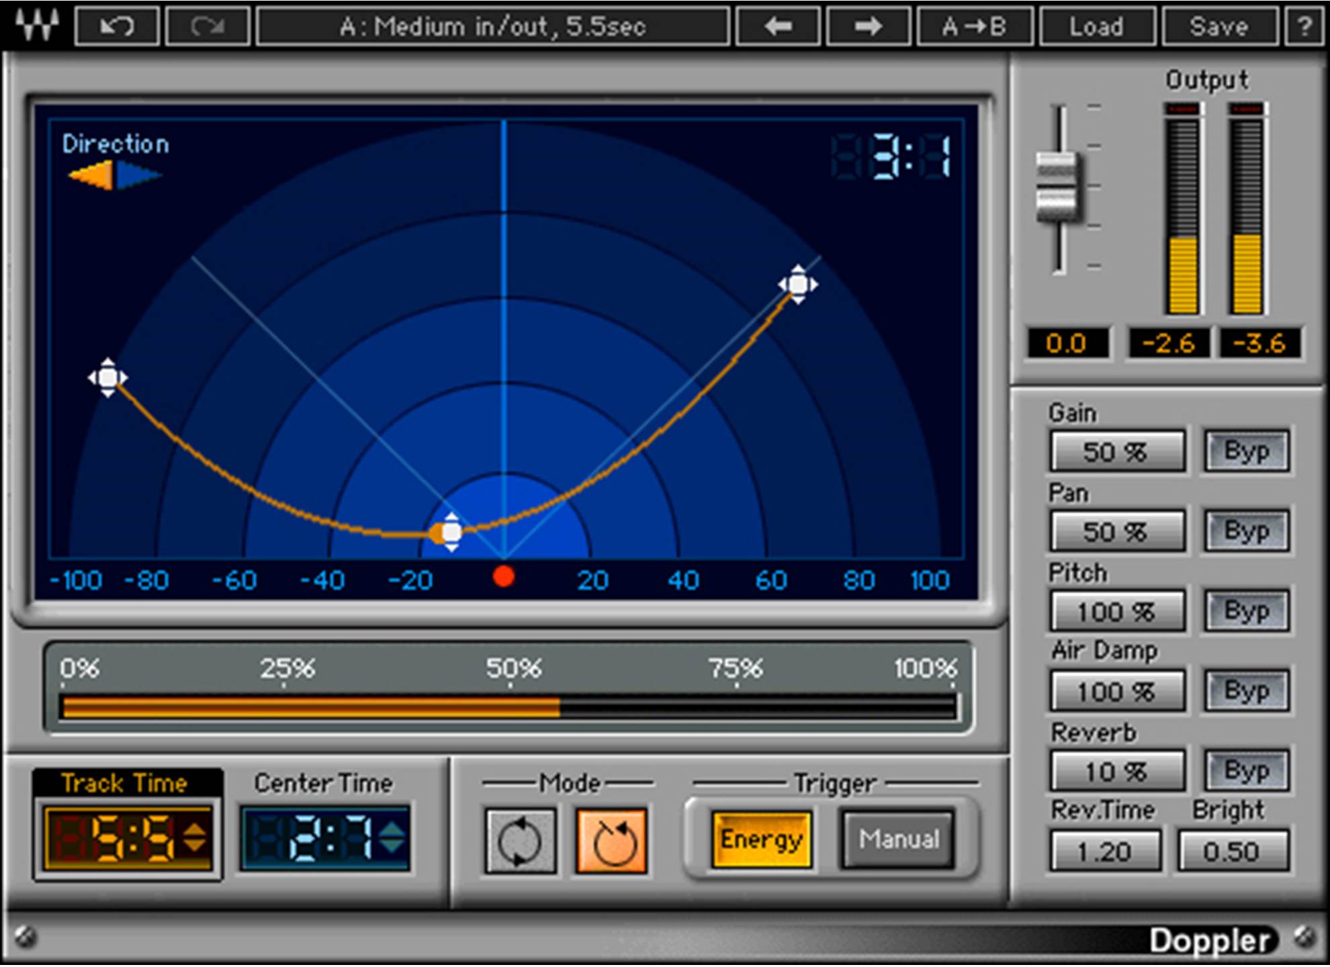This screenshot has width=1330, height=967.
Task: Click the Redo arrow icon
Action: click(x=207, y=27)
